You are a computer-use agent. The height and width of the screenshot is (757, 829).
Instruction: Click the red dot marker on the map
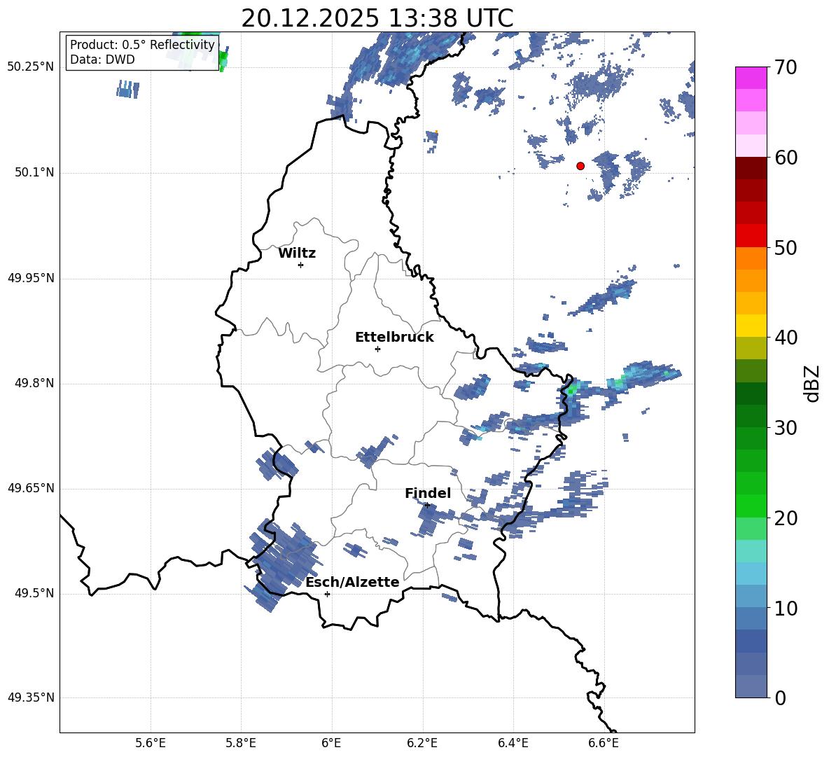(580, 166)
